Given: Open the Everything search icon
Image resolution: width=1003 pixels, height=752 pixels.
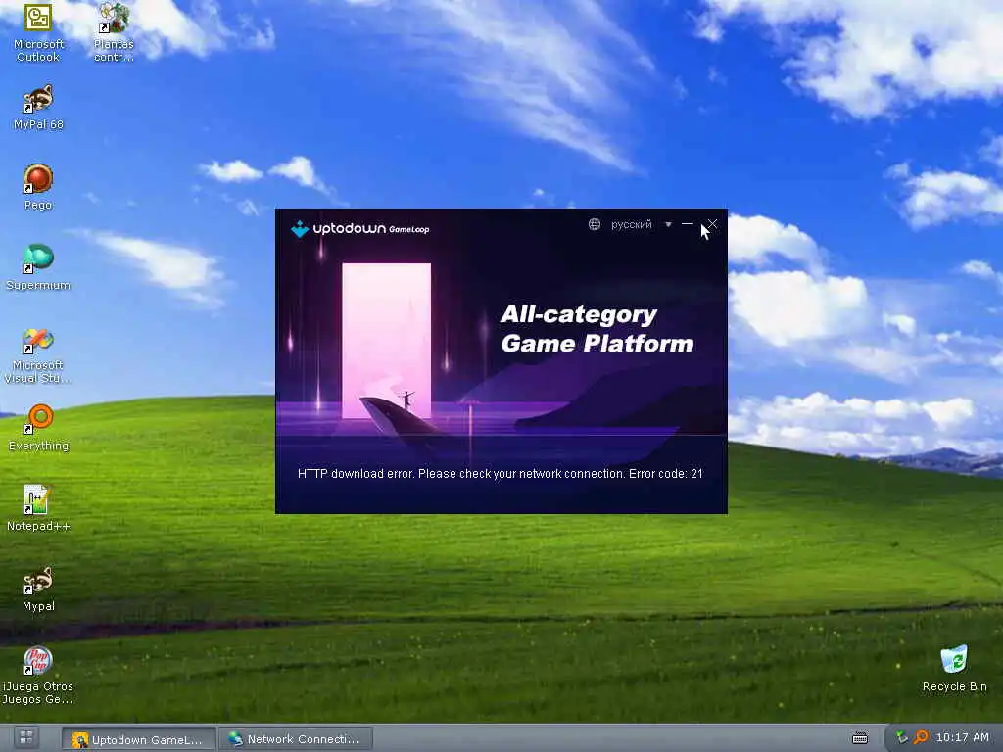Looking at the screenshot, I should click(38, 429).
